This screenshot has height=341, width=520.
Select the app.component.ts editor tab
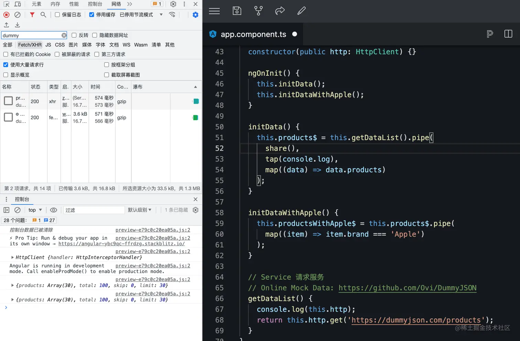253,34
